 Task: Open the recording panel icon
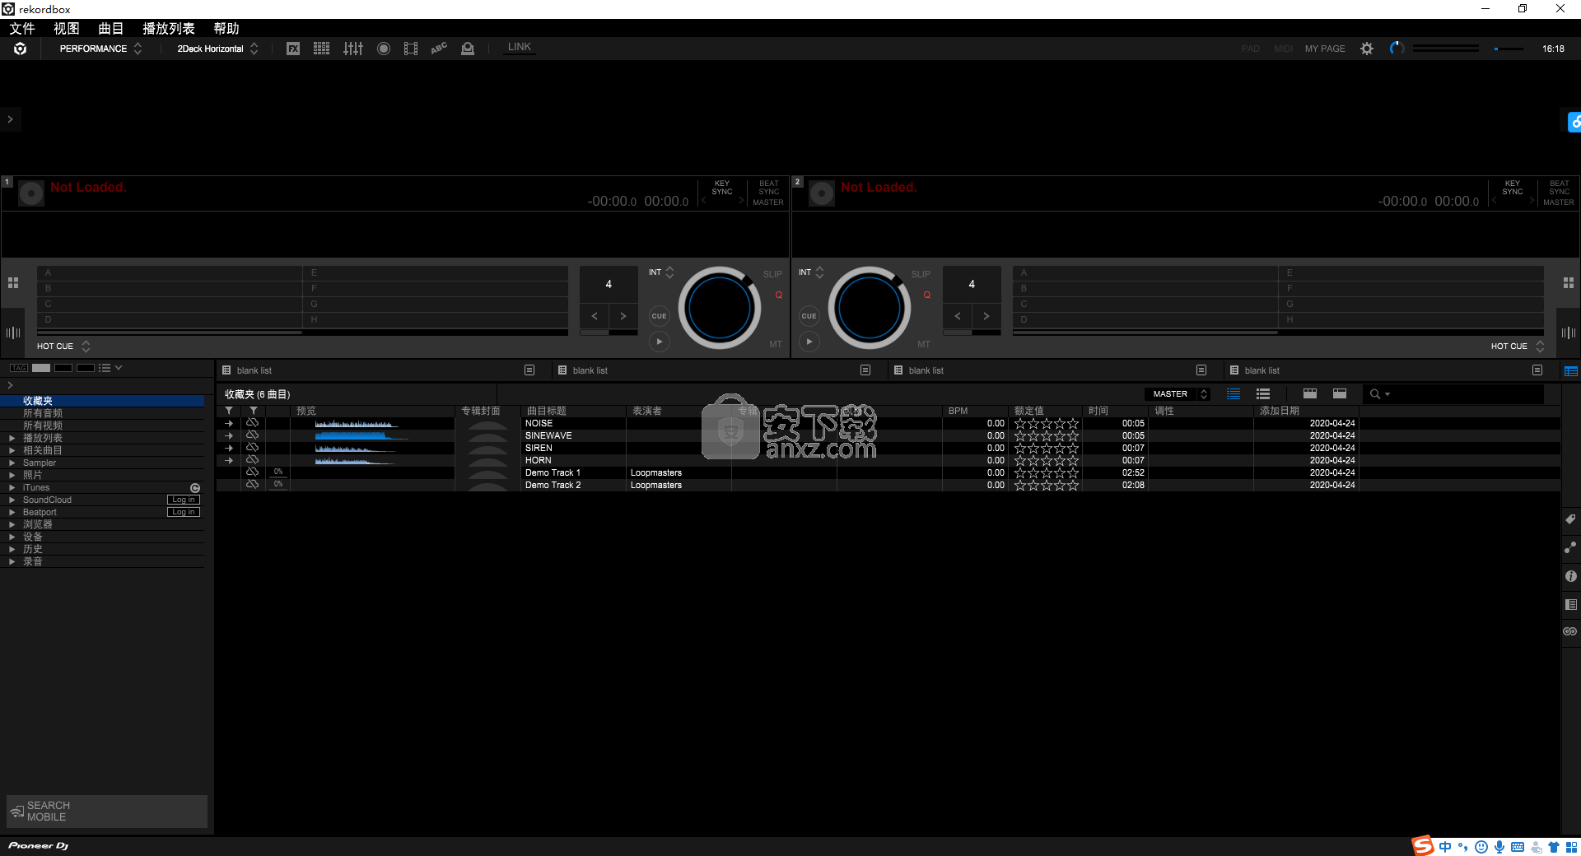pos(384,49)
